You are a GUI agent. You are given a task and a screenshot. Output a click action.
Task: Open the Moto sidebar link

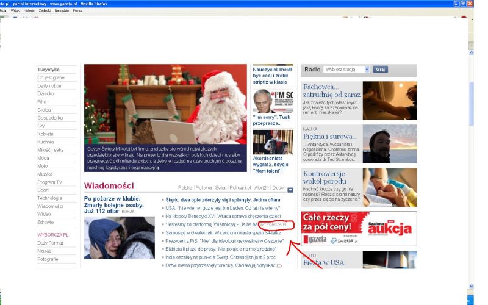click(x=42, y=166)
